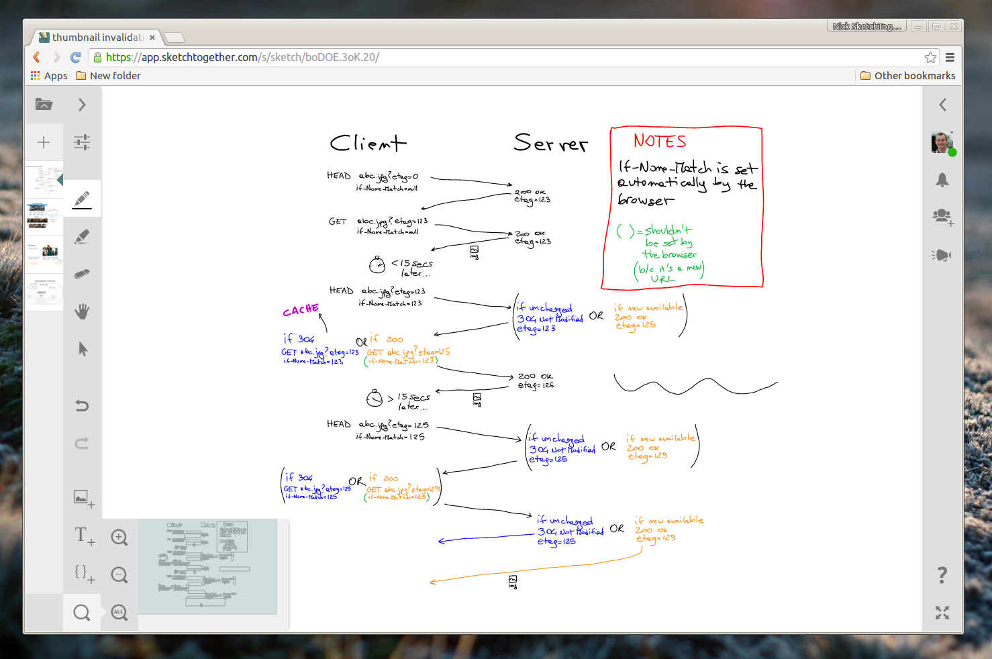Open the user avatar profile
Image resolution: width=992 pixels, height=659 pixels.
coord(943,143)
